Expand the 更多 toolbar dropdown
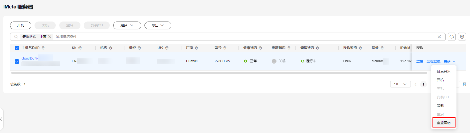 point(127,25)
